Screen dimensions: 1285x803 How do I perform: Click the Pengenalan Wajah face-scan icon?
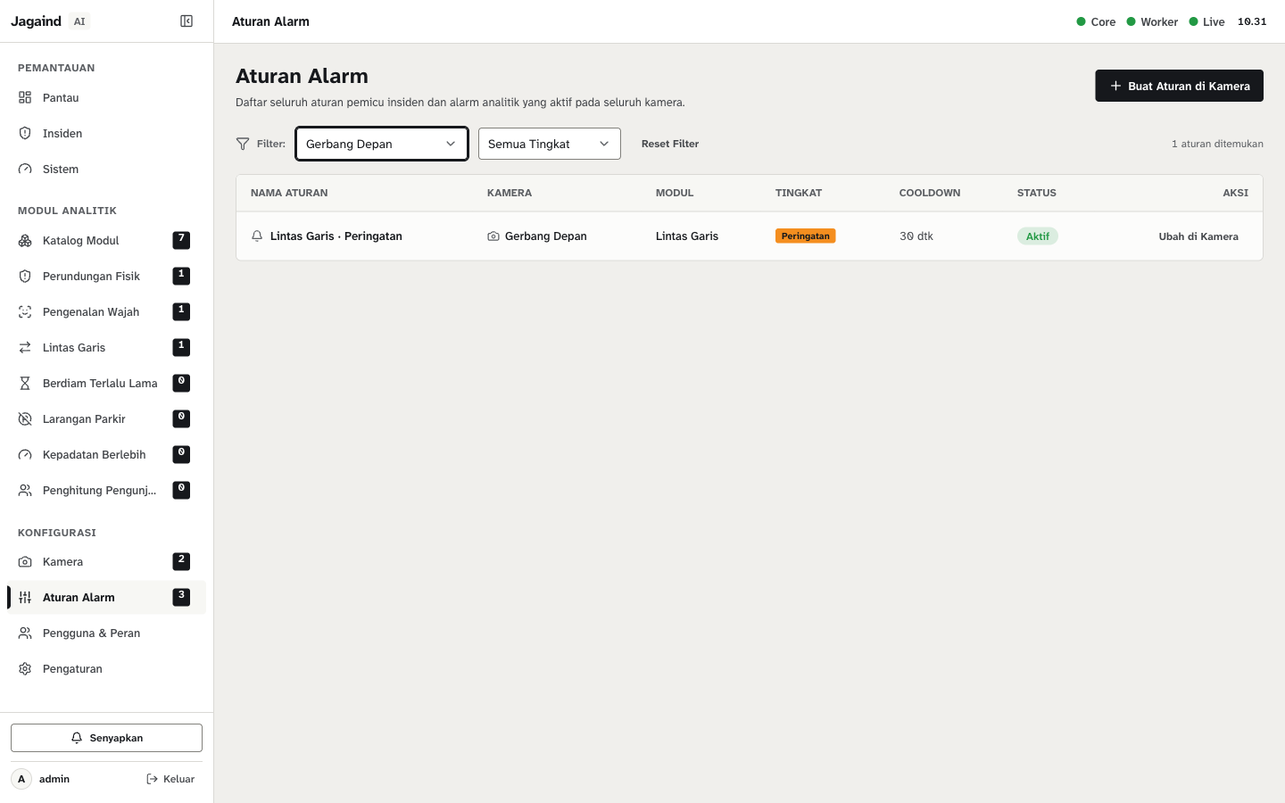[25, 311]
